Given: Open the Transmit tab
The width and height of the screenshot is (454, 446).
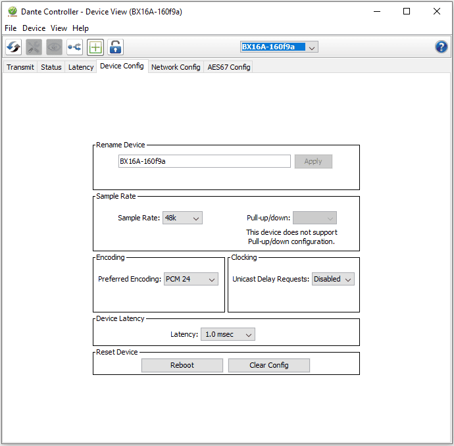Looking at the screenshot, I should 20,67.
